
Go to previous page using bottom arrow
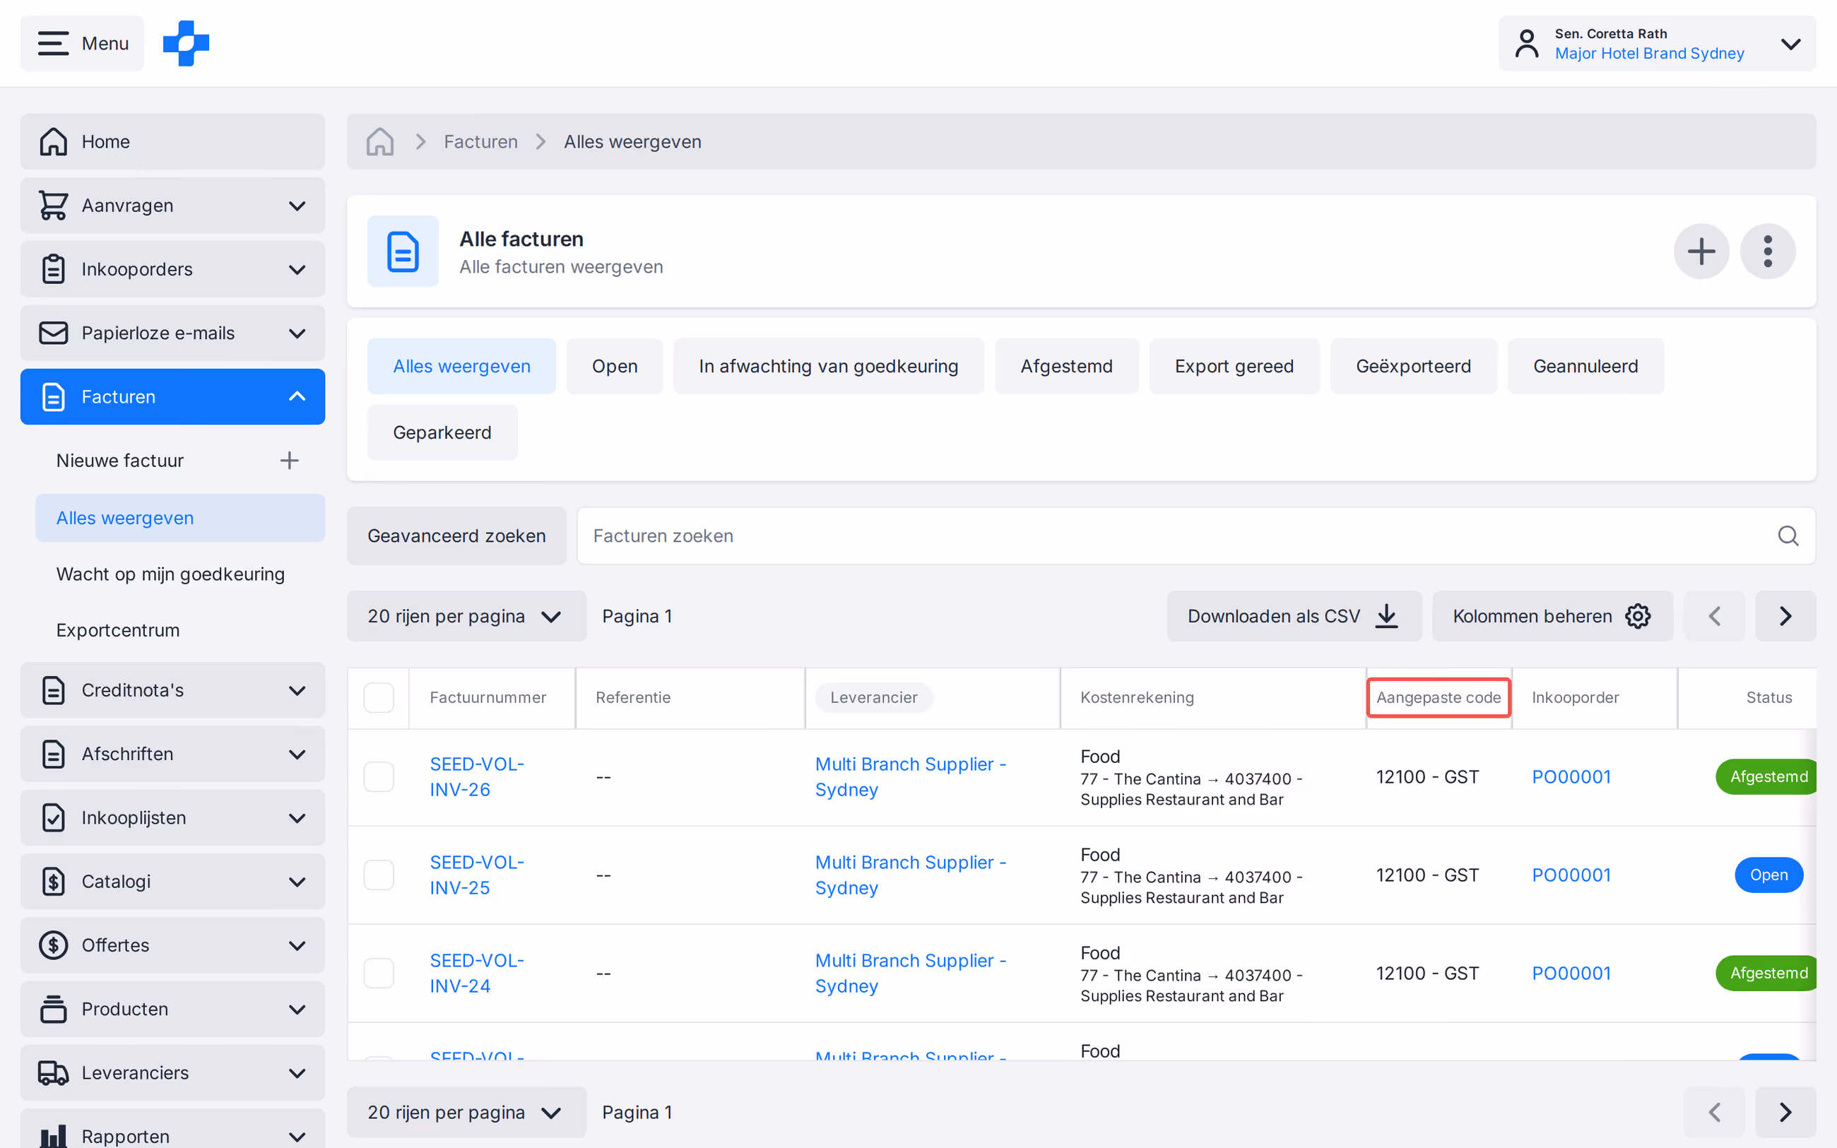click(x=1714, y=1112)
